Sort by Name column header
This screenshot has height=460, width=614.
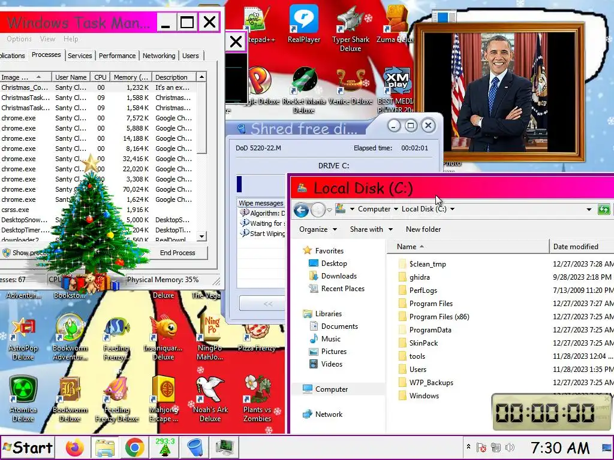click(468, 246)
